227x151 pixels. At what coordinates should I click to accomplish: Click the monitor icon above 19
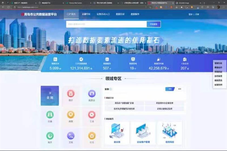pos(133,59)
